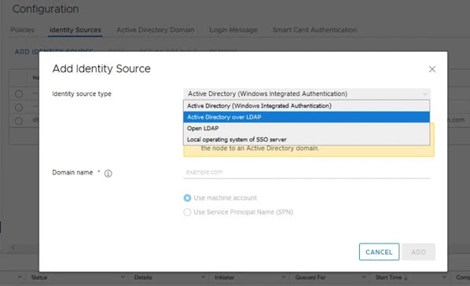
Task: Click the Status column header
Action: (x=39, y=277)
